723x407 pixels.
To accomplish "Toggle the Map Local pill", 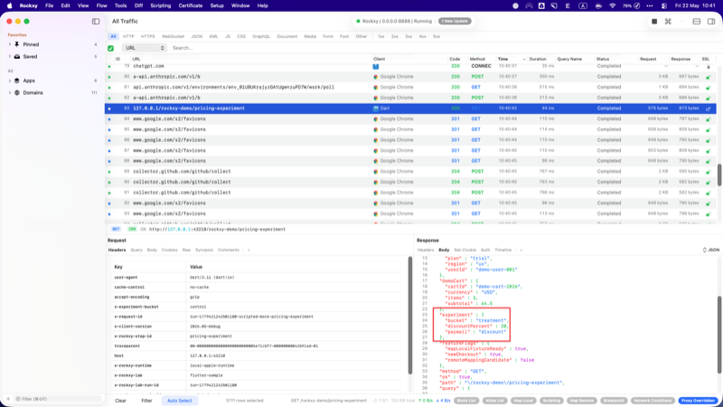I will tap(523, 401).
